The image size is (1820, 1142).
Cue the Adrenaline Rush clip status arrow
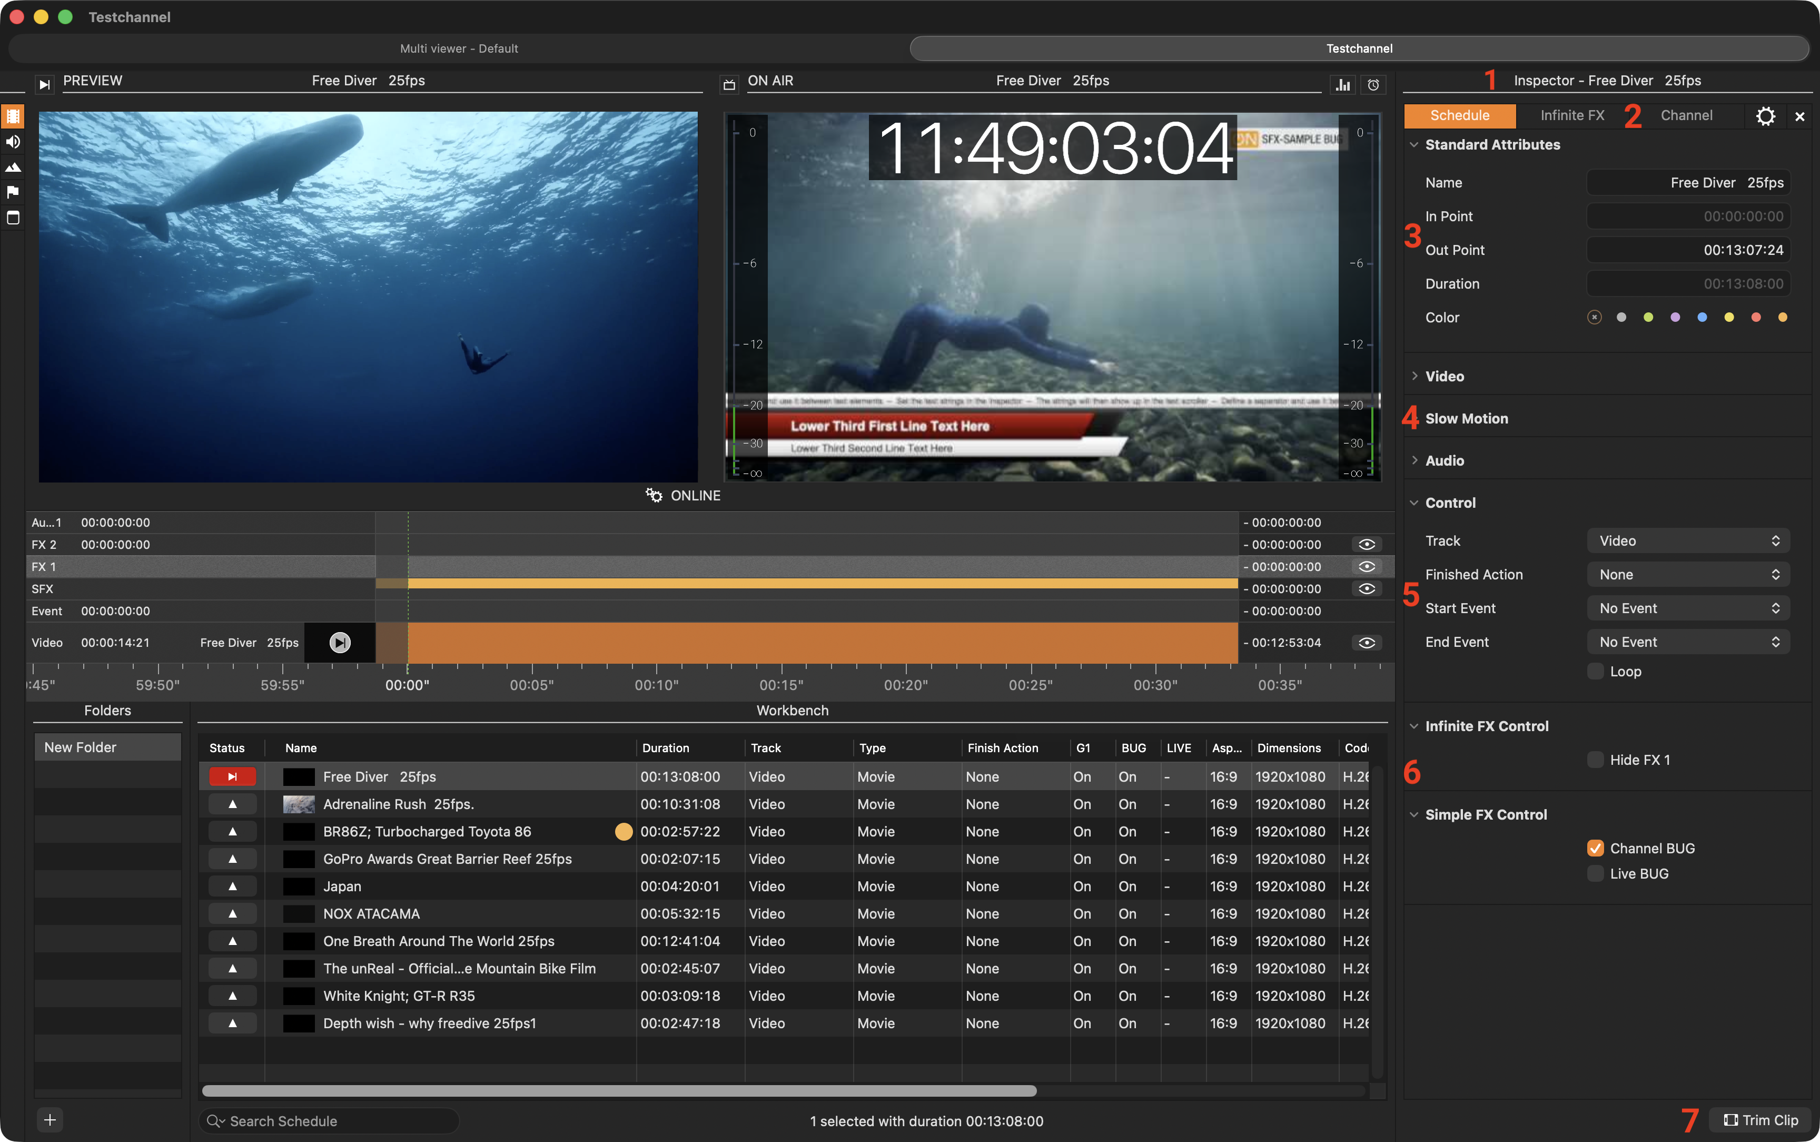pyautogui.click(x=232, y=804)
